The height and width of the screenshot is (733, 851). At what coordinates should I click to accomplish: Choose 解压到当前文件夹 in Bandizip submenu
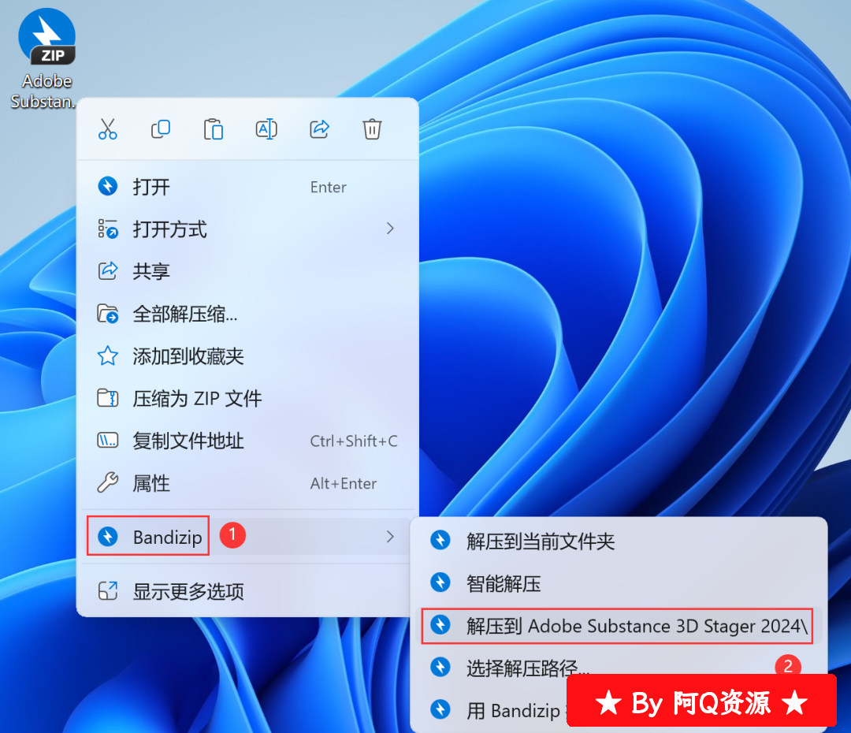tap(619, 541)
